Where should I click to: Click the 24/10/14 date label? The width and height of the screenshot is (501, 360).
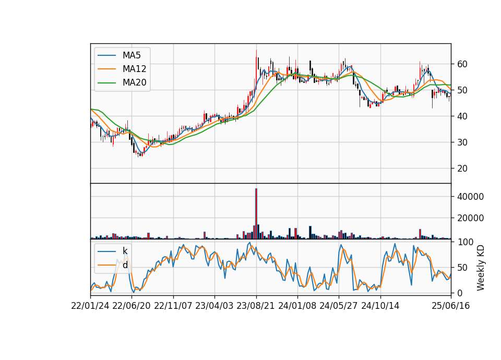(x=380, y=306)
